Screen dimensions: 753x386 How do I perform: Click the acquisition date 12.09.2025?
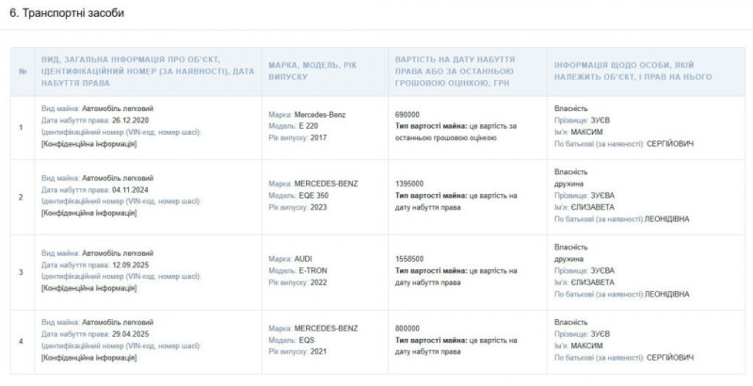coord(132,265)
